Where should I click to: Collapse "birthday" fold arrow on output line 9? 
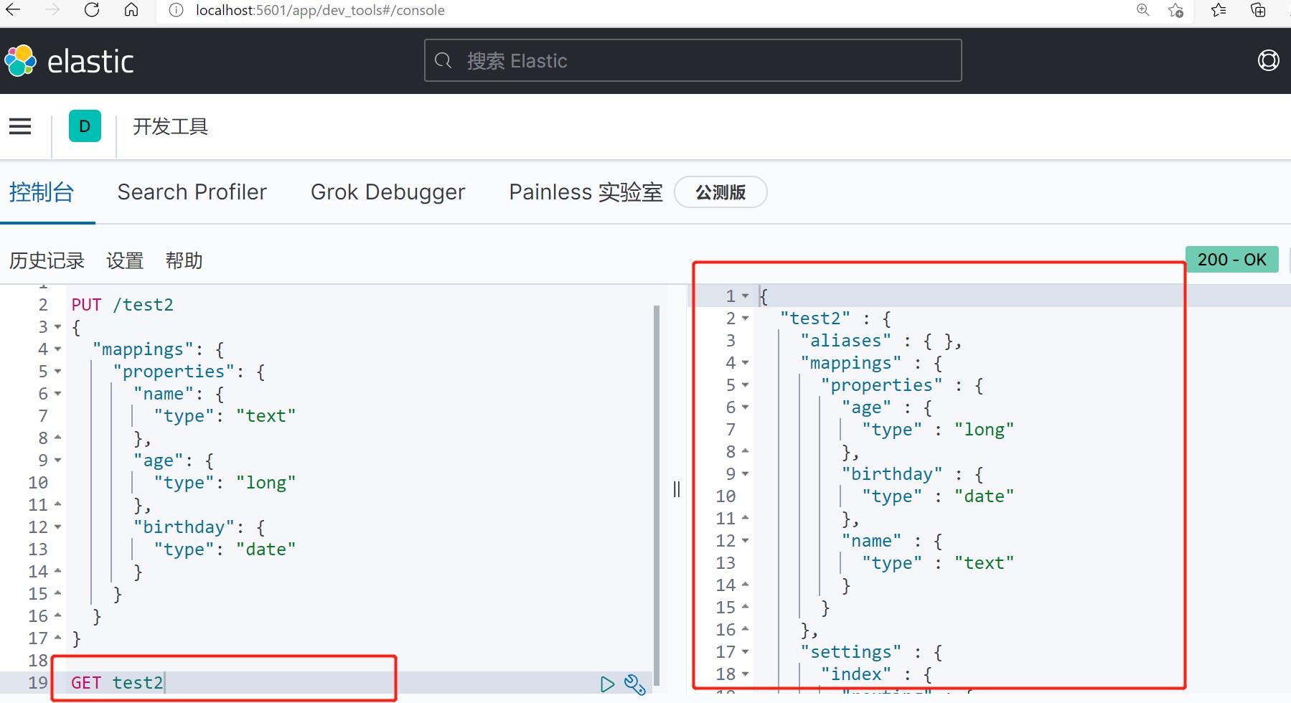pyautogui.click(x=745, y=474)
